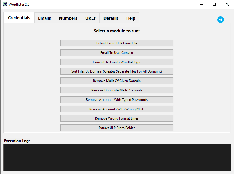This screenshot has height=174, width=234.
Task: Select the Default tab
Action: pyautogui.click(x=111, y=18)
